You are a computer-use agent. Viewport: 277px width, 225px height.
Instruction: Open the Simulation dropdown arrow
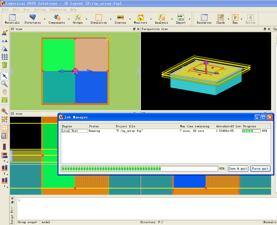(111, 19)
